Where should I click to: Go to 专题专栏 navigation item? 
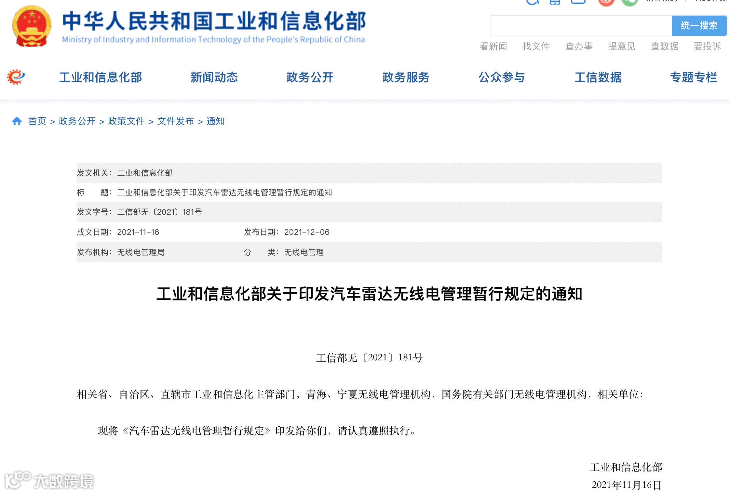pyautogui.click(x=693, y=77)
